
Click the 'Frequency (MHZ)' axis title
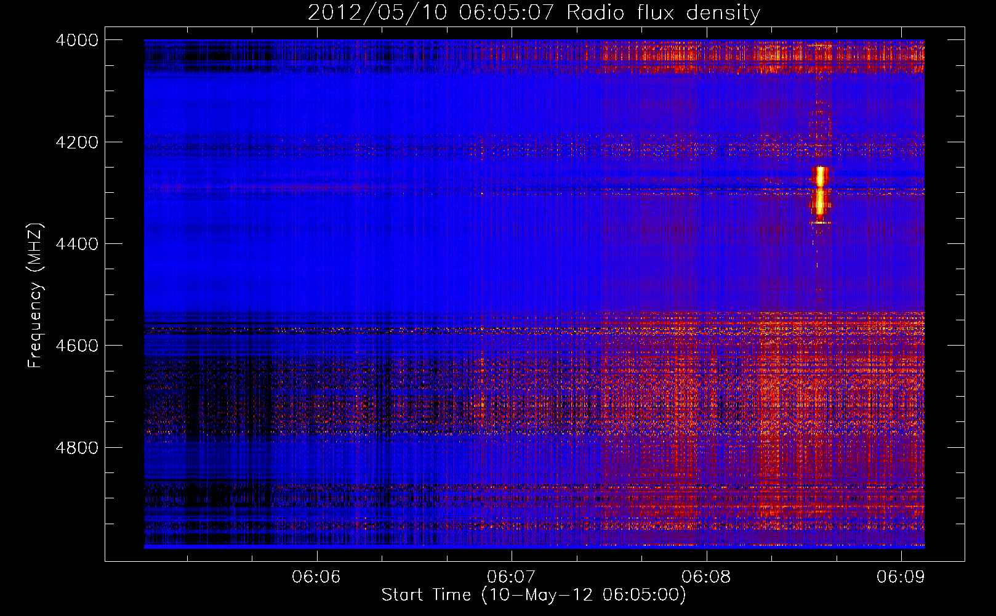(36, 296)
